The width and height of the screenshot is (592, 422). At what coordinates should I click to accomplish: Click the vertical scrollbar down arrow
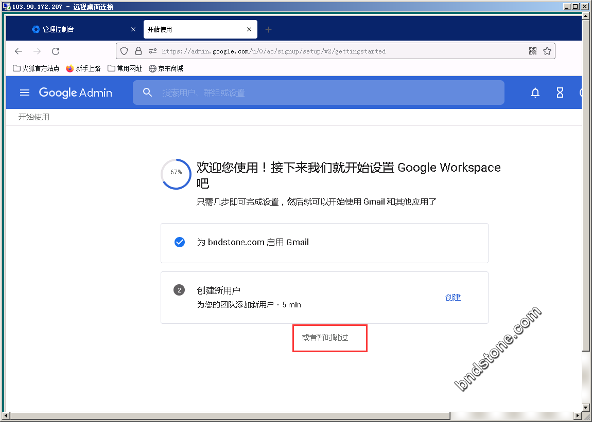[x=586, y=408]
